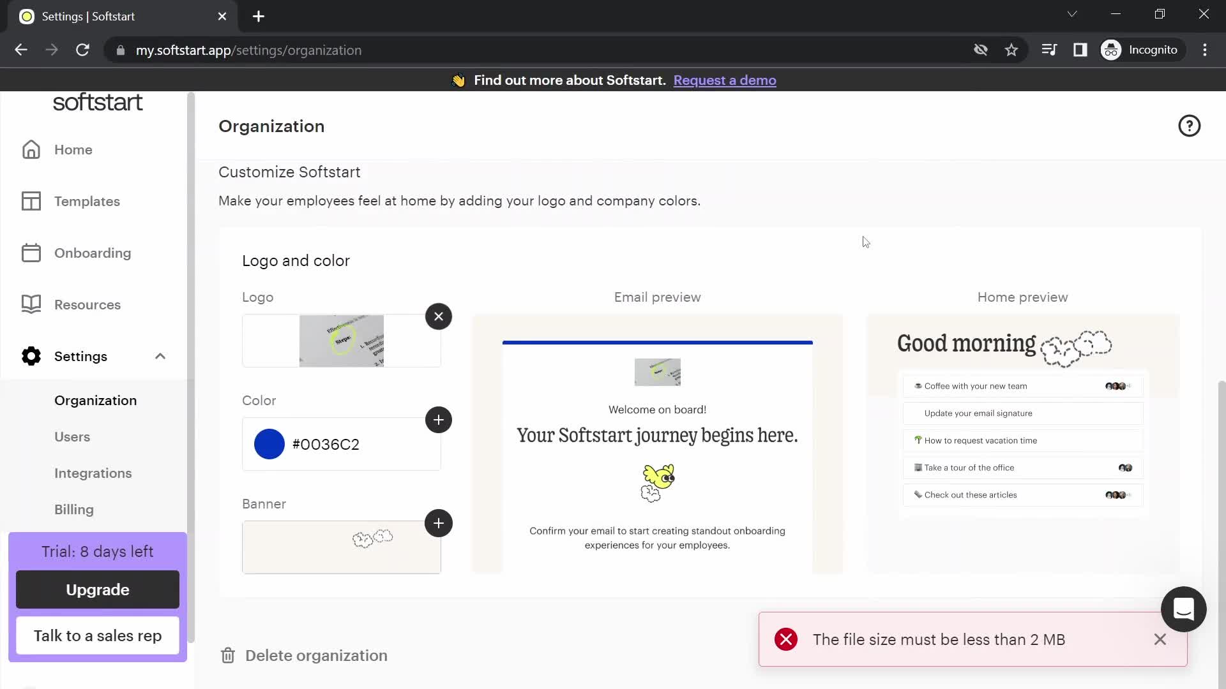Click the Settings gear icon
Viewport: 1226px width, 689px height.
point(30,356)
